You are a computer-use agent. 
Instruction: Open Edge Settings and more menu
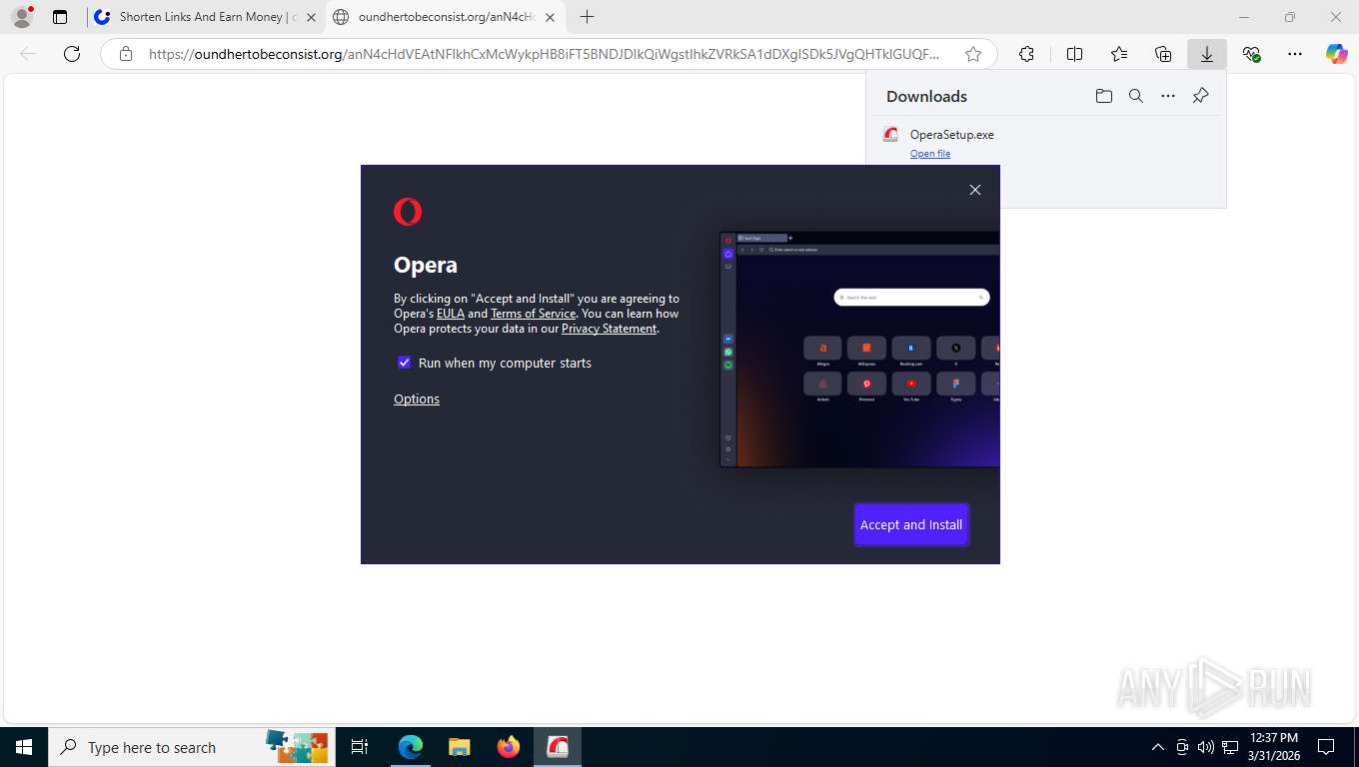pyautogui.click(x=1295, y=54)
